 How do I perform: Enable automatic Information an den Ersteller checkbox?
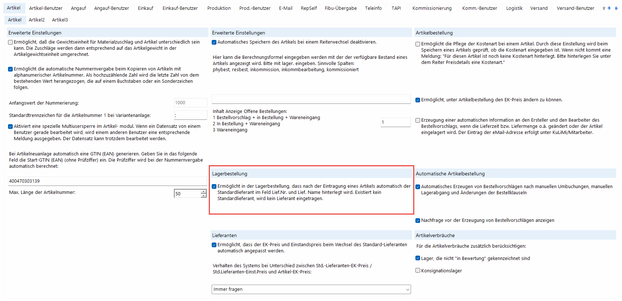pyautogui.click(x=418, y=120)
